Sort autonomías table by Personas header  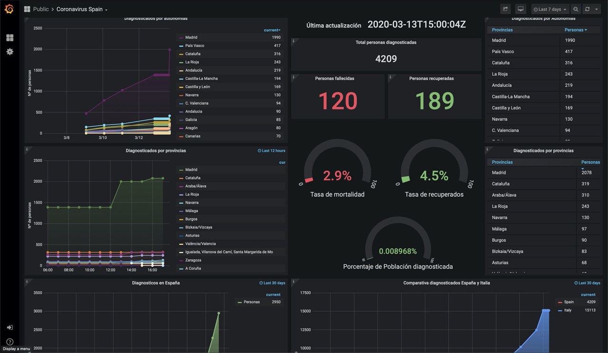pos(576,30)
